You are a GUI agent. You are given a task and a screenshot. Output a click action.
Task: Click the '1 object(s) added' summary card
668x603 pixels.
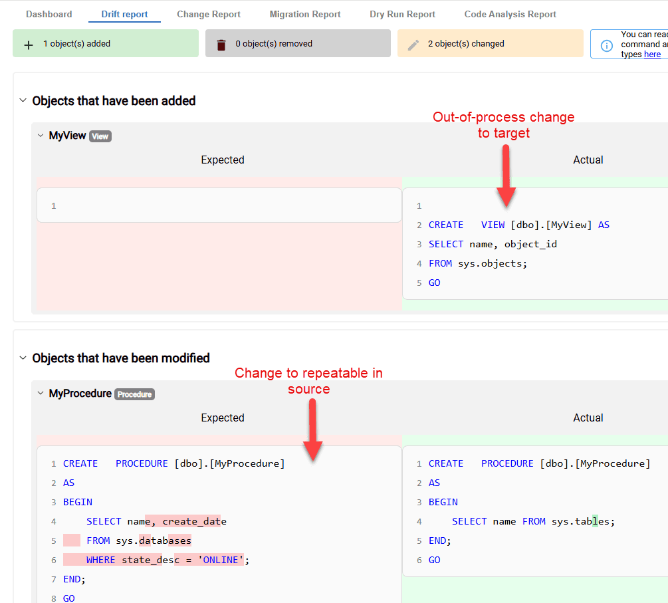(x=106, y=43)
